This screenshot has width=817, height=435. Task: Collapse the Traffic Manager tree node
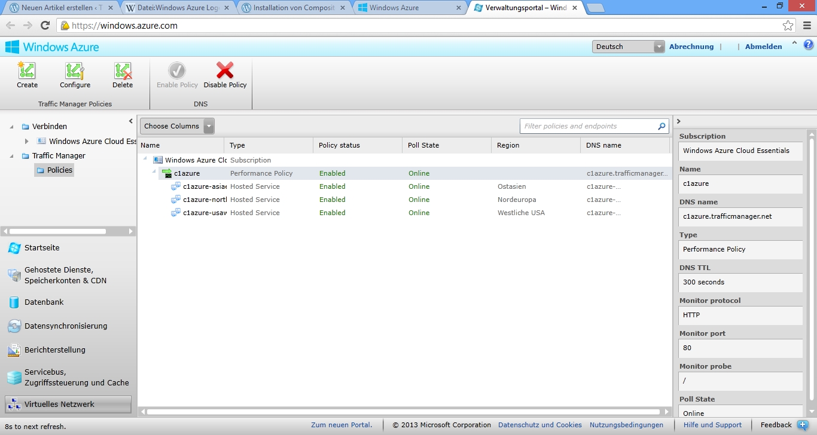coord(12,156)
